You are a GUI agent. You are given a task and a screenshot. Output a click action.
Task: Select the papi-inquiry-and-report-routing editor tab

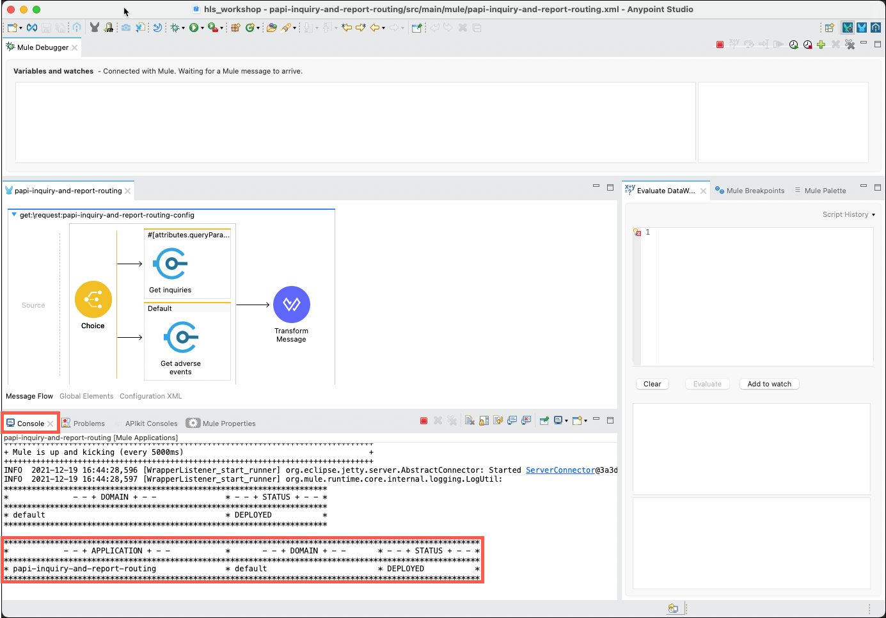(68, 191)
